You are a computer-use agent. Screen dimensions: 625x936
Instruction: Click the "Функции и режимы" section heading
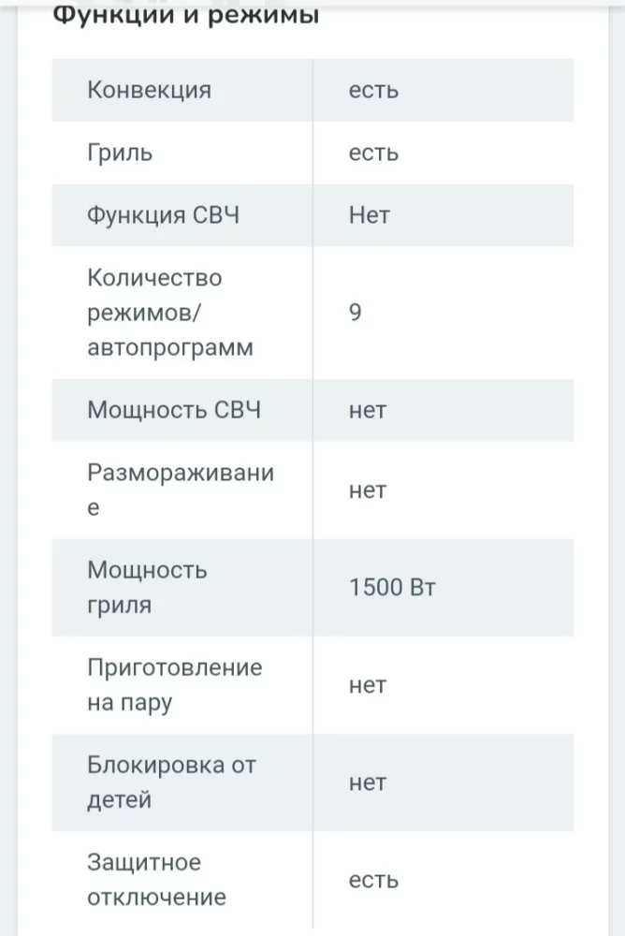185,16
